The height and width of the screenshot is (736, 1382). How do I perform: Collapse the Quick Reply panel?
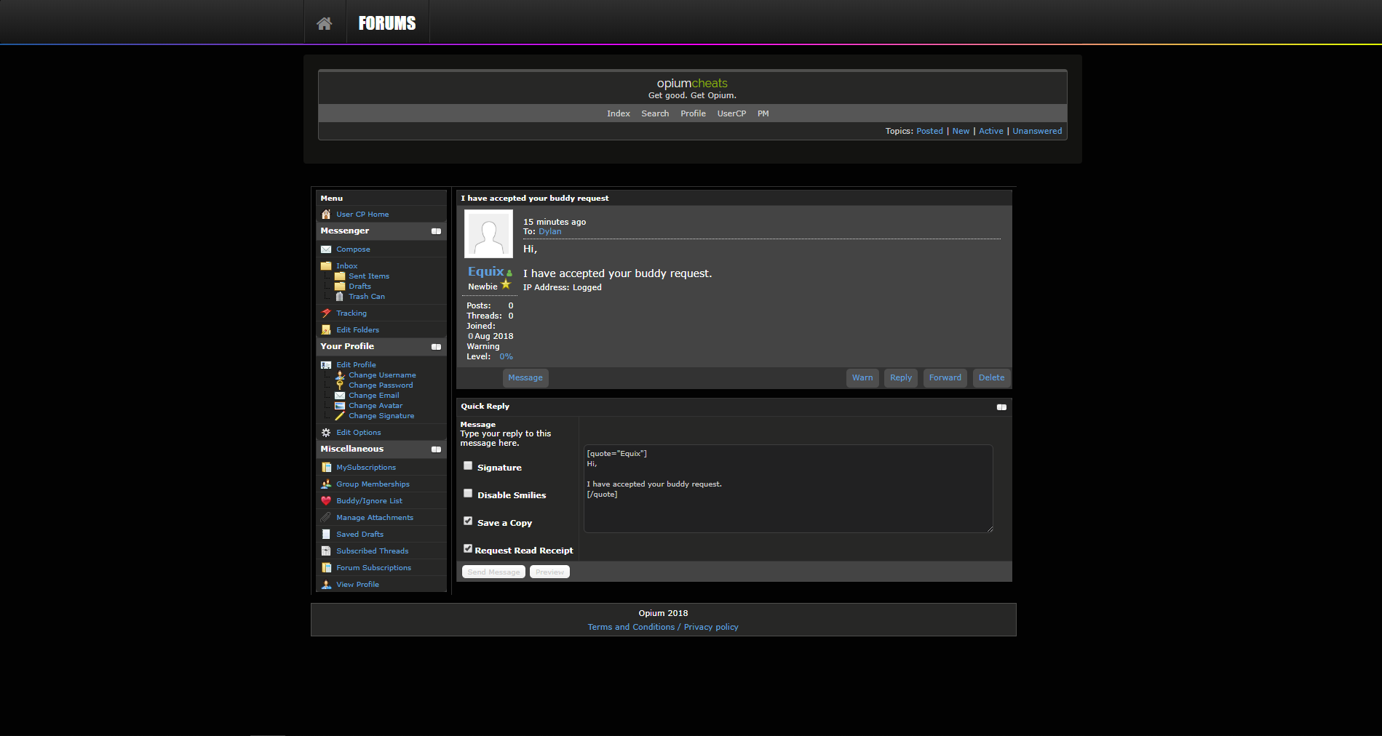coord(1001,407)
